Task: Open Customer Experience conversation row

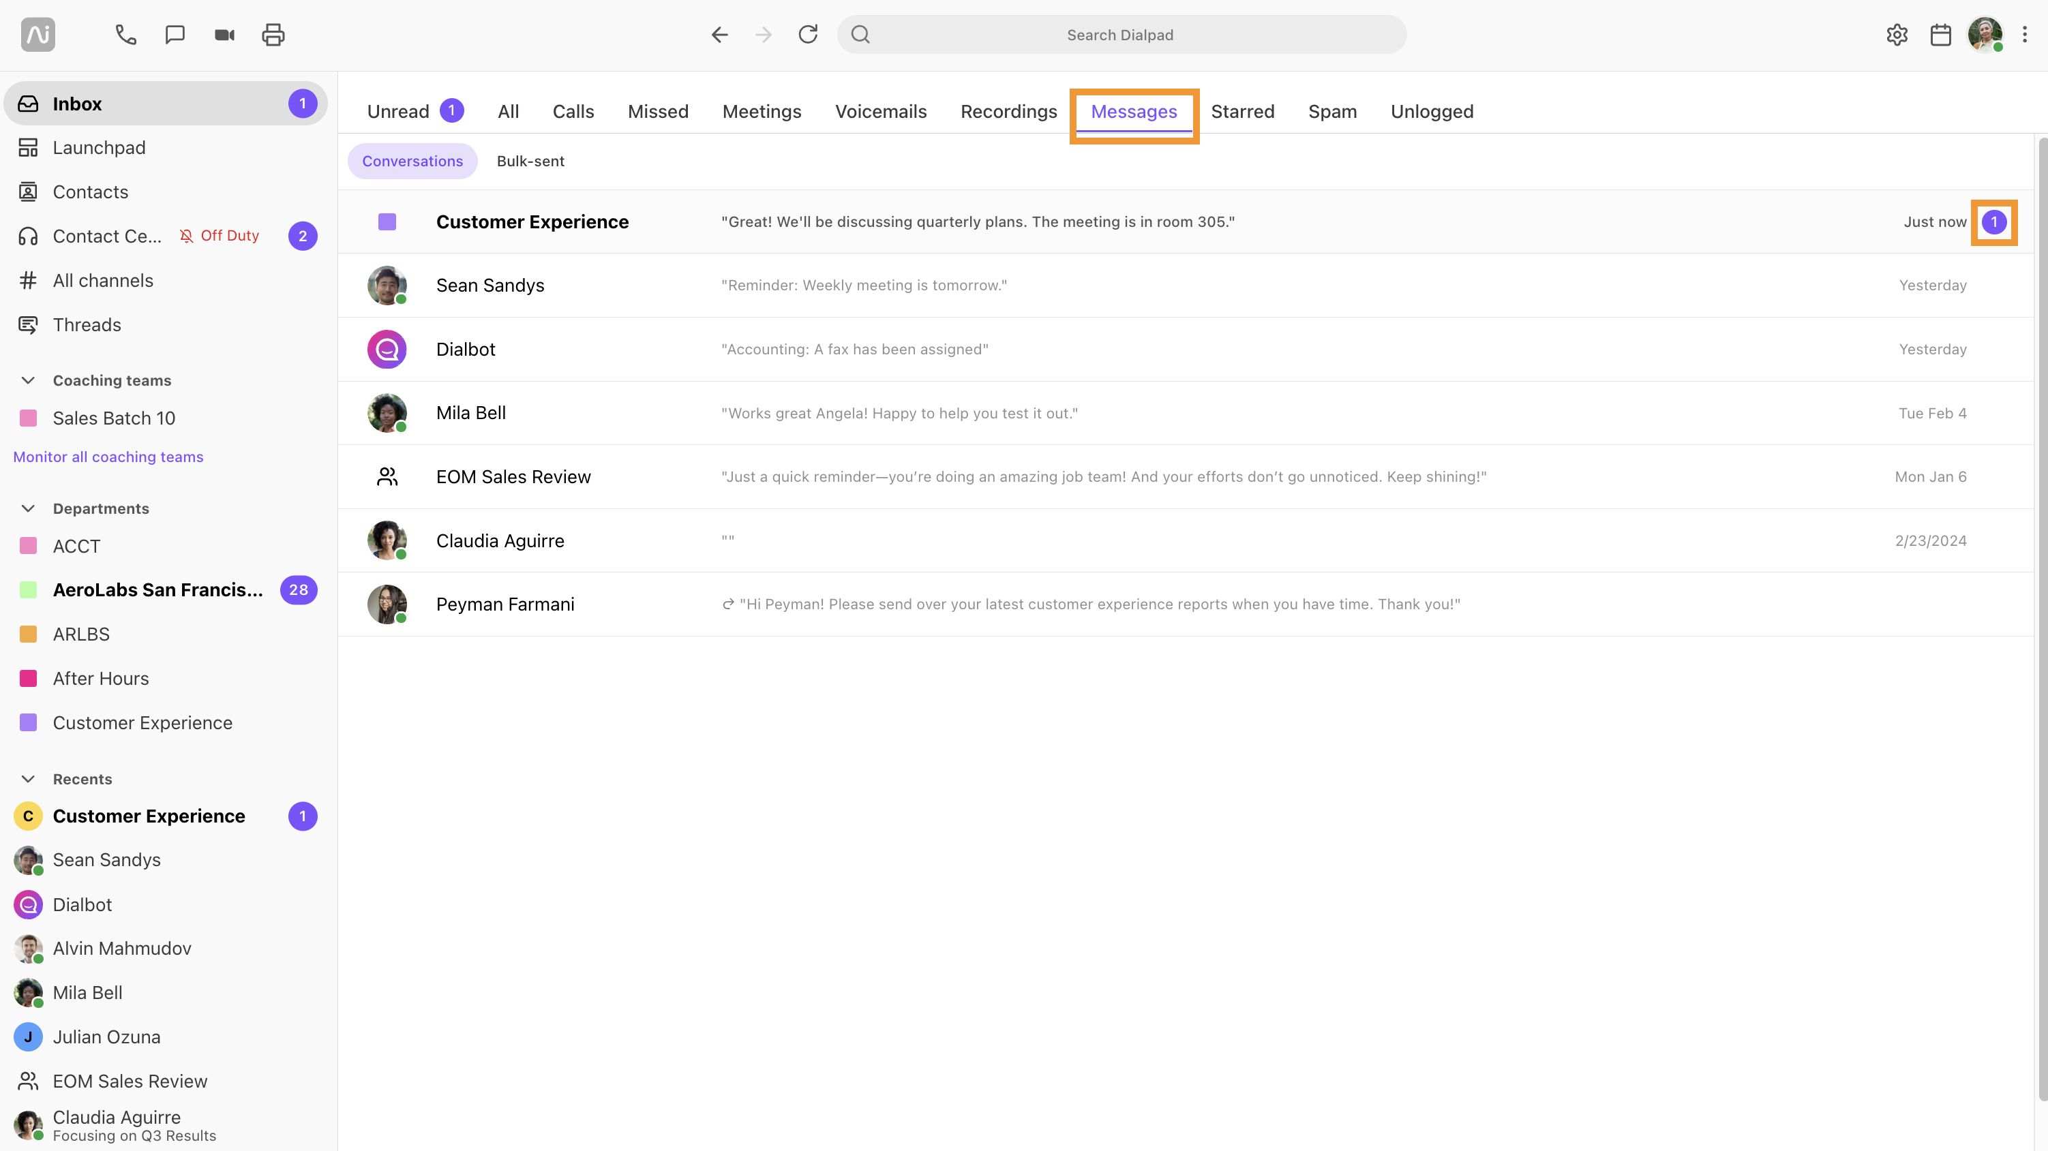Action: [1186, 221]
